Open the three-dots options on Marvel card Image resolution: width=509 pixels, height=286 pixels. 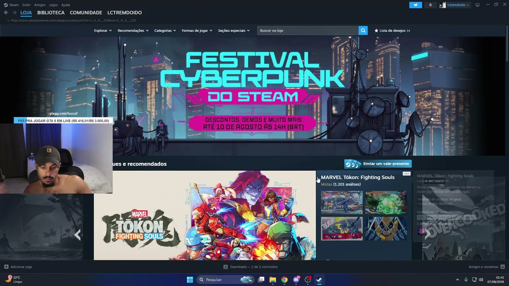pos(406,174)
